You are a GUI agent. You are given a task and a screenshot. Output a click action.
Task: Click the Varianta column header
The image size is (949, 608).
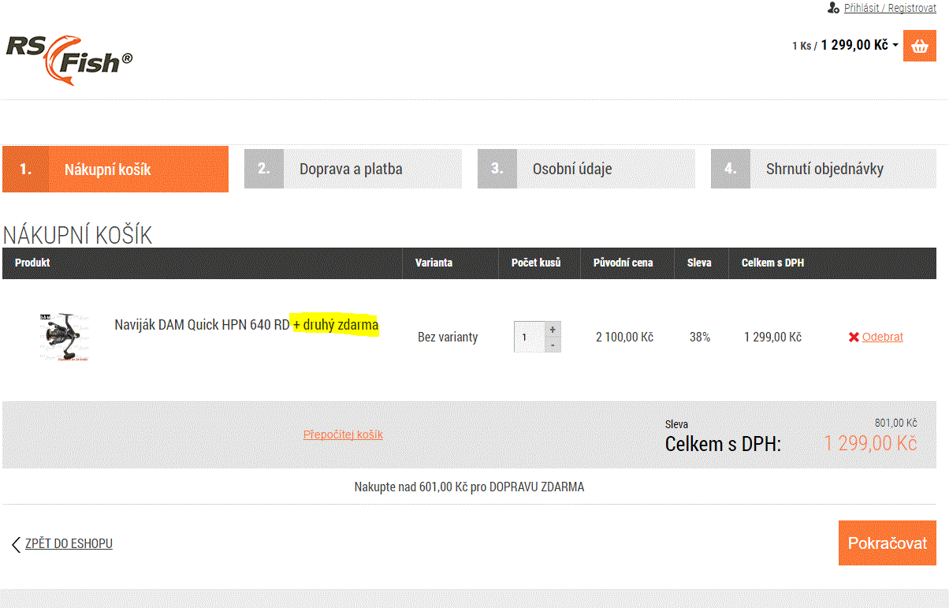(434, 263)
